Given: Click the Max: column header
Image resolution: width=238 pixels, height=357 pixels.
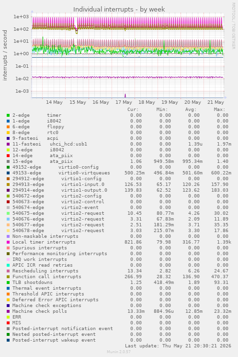Looking at the screenshot, I should (219, 110).
